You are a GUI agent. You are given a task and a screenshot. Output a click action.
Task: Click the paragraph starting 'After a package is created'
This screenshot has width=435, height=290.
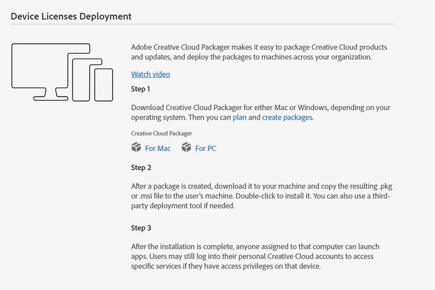point(262,196)
